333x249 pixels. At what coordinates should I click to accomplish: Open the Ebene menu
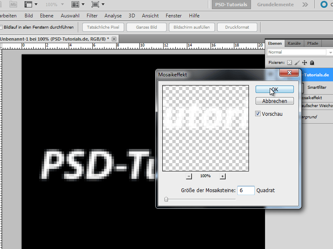[47, 16]
